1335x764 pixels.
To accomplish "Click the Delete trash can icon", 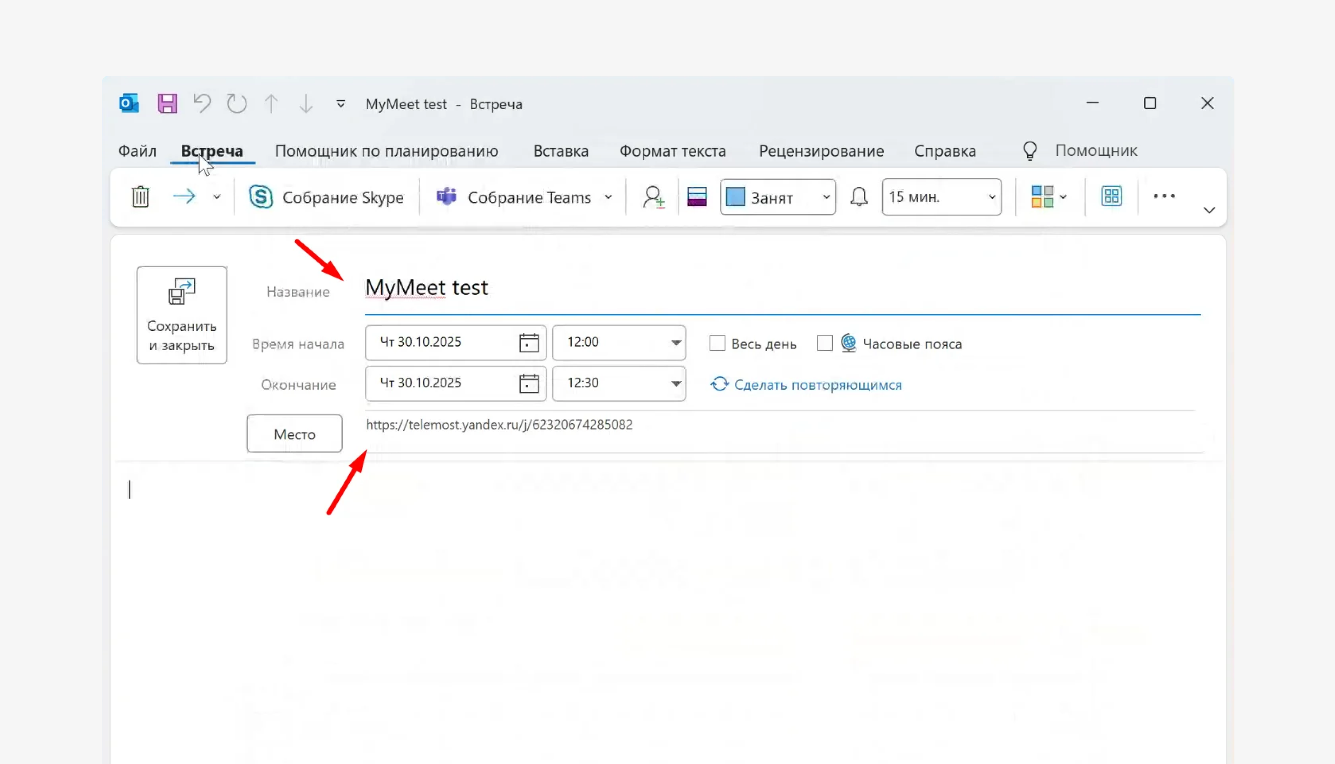I will pos(140,197).
